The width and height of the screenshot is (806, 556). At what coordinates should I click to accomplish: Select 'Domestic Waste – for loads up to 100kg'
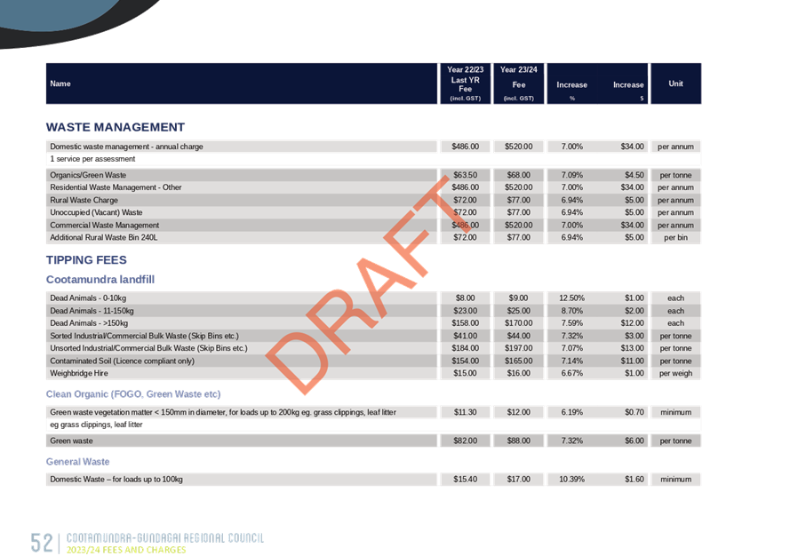pyautogui.click(x=116, y=480)
